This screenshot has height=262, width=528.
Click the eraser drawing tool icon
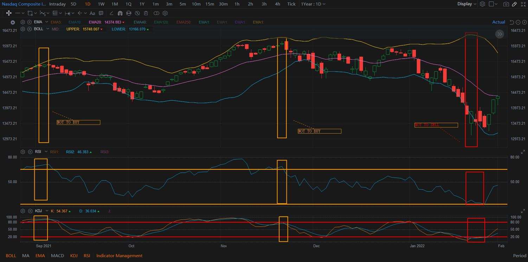click(x=111, y=13)
